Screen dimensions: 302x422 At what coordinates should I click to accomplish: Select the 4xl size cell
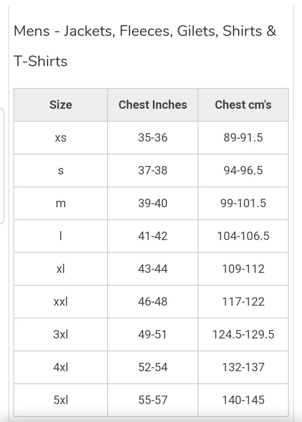60,367
